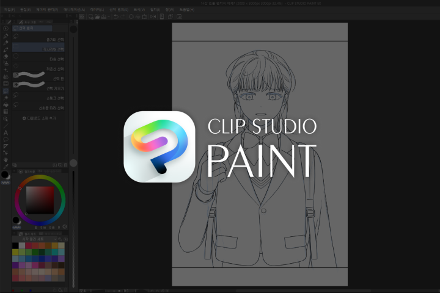Select the Auto select magic wand tool
Image resolution: width=440 pixels, height=293 pixels.
(x=5, y=98)
